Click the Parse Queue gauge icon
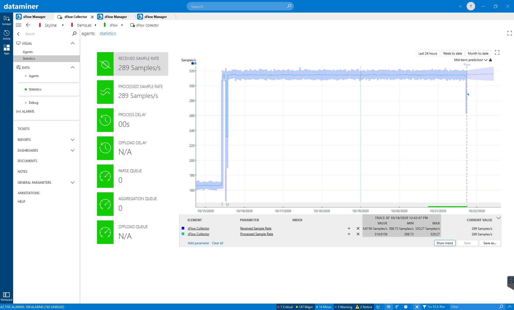This screenshot has height=310, width=514. (x=105, y=176)
